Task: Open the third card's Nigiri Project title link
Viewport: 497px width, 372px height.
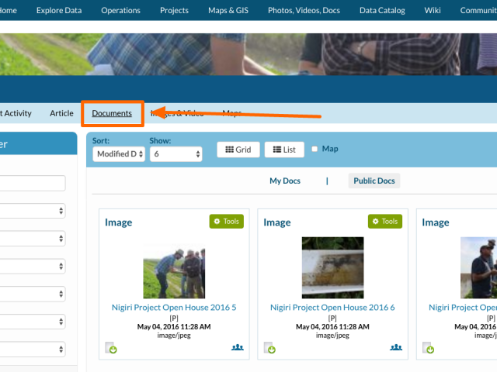Action: (463, 308)
